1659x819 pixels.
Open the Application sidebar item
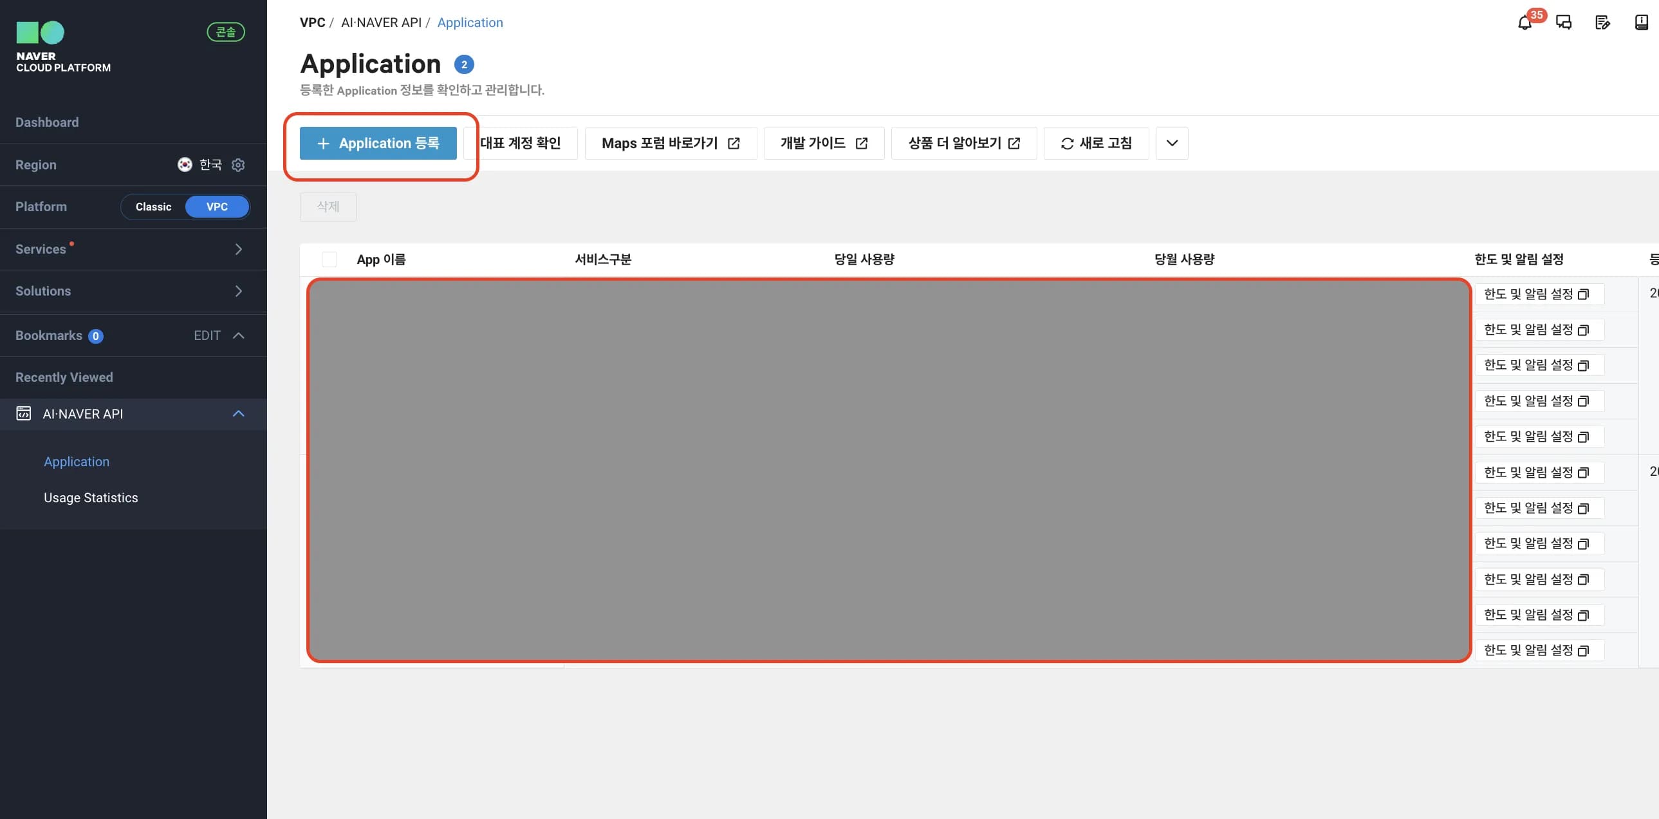[77, 462]
